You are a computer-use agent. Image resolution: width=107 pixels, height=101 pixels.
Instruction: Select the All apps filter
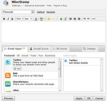tap(18, 56)
